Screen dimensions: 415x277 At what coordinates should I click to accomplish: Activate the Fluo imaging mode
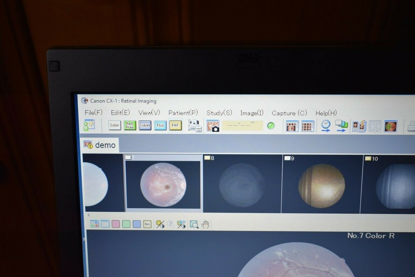pos(160,125)
